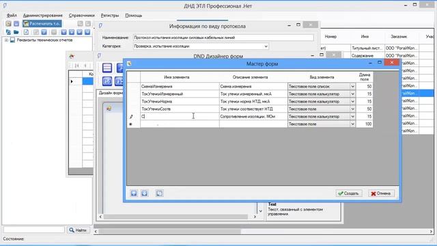Click the pencil edit marker on the row being edited
The height and width of the screenshot is (246, 437).
pos(131,117)
